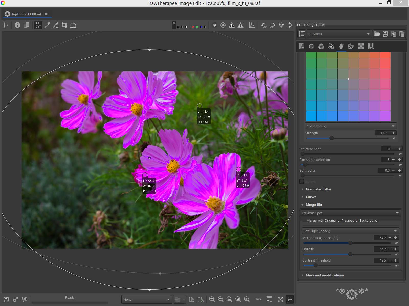Image resolution: width=409 pixels, height=306 pixels.
Task: Toggle the clipped highlights warning indicator
Action: pyautogui.click(x=240, y=25)
